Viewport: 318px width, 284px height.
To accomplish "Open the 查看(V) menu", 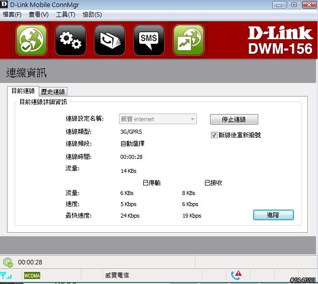I will (x=39, y=15).
